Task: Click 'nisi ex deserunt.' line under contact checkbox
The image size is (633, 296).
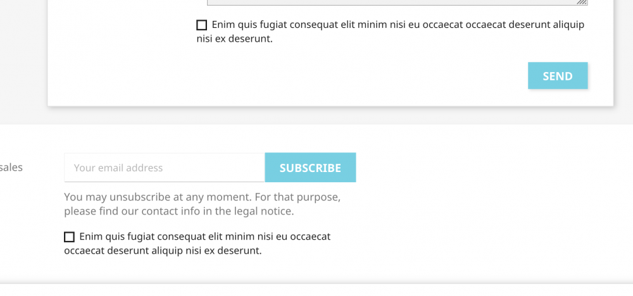Action: (235, 39)
